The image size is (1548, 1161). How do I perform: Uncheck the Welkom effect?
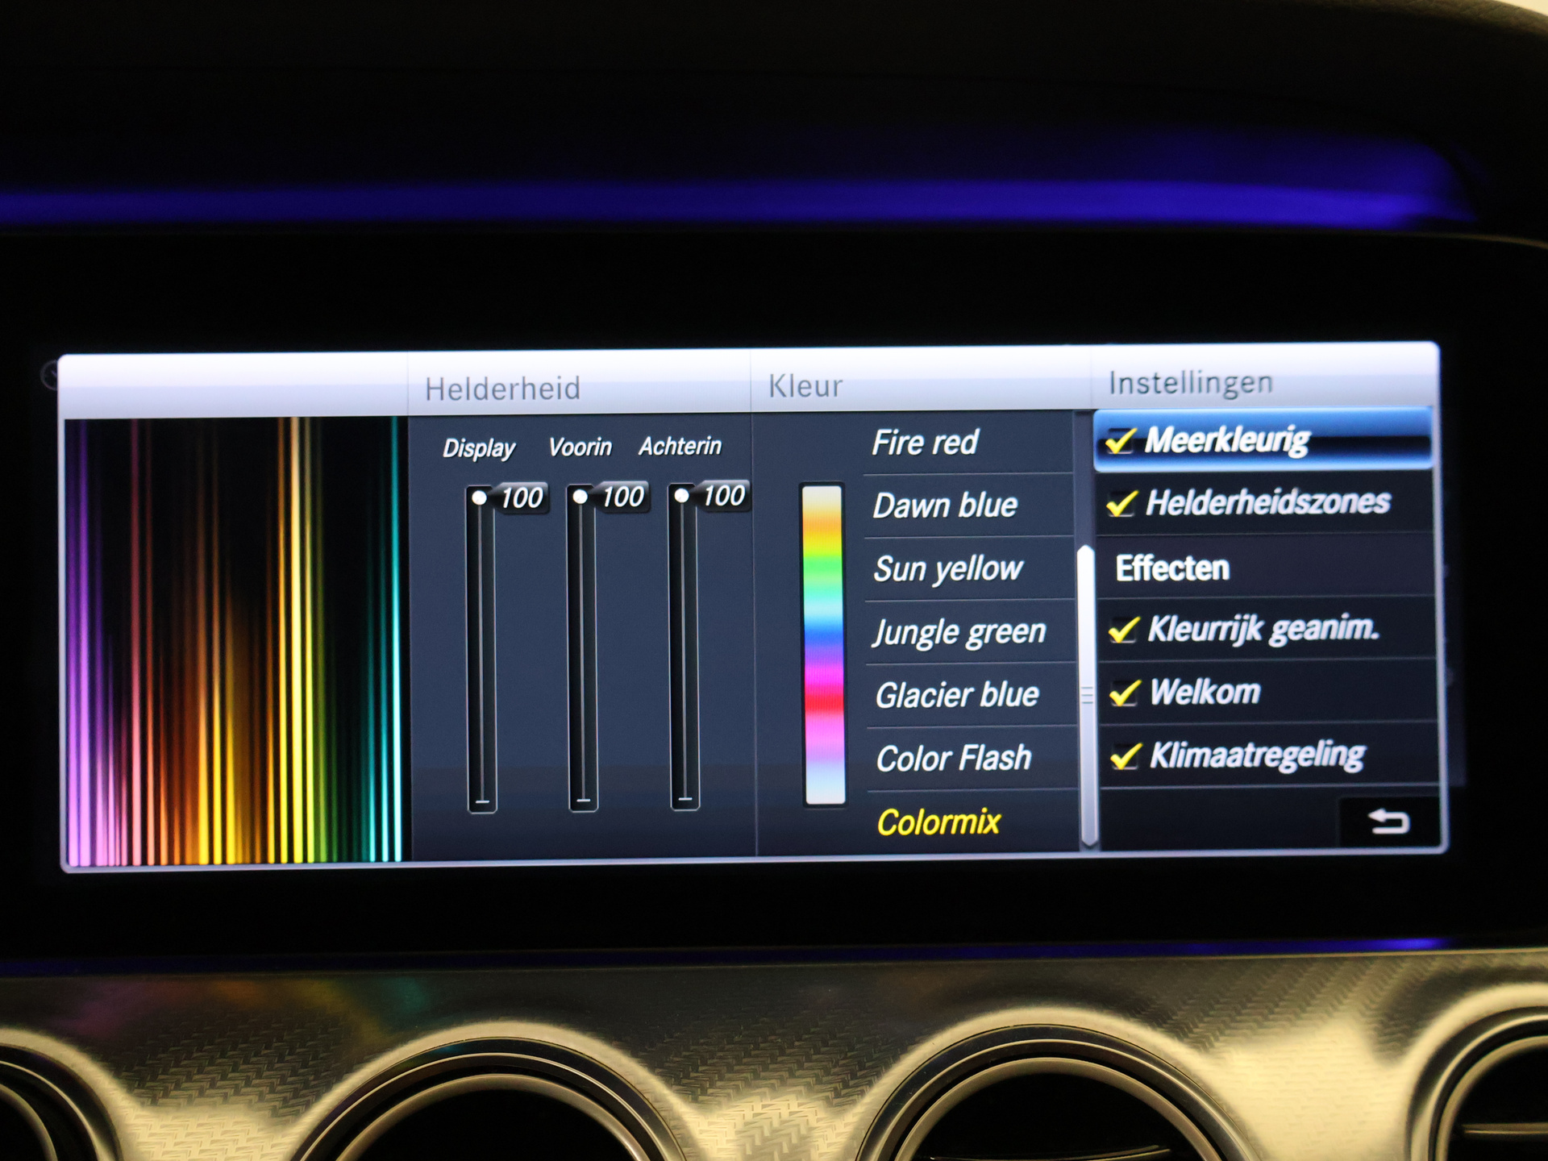tap(1125, 693)
